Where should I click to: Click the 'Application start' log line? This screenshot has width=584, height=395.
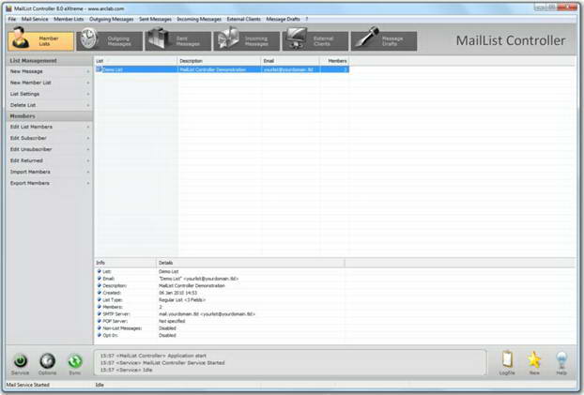(x=153, y=356)
